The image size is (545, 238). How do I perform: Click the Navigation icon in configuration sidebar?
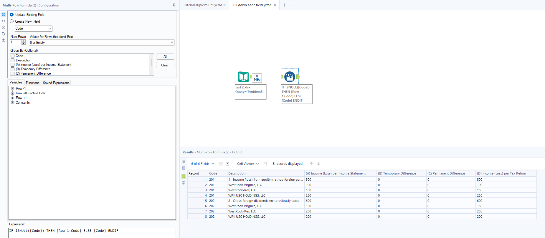[x=4, y=27]
